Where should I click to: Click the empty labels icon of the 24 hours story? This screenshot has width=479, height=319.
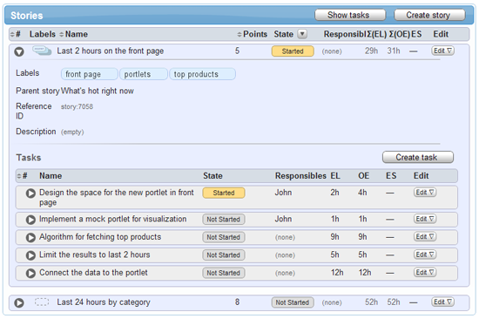42,302
